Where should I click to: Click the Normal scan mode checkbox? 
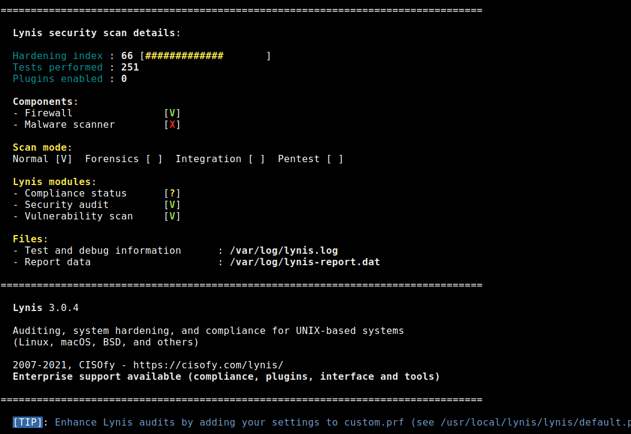[x=64, y=159]
